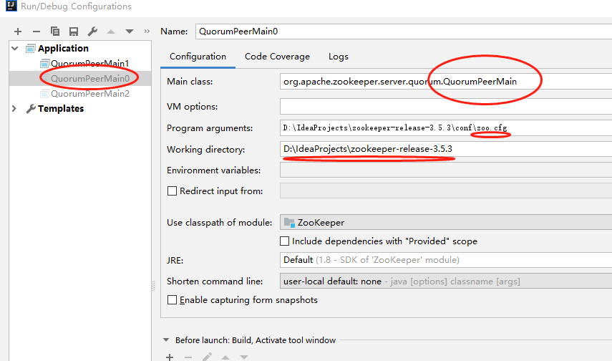This screenshot has height=361, width=612.
Task: Select QuorumPeerMain1 configuration
Action: [89, 63]
